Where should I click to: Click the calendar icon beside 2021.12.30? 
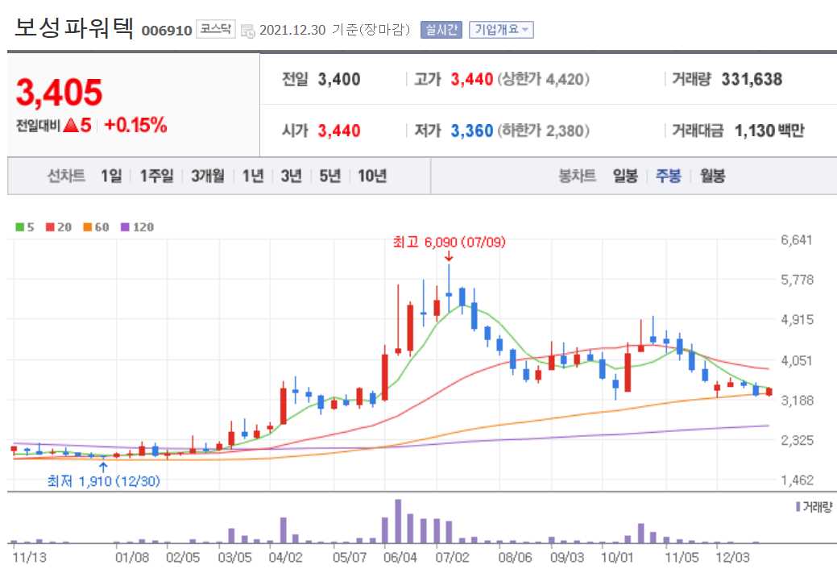click(247, 31)
